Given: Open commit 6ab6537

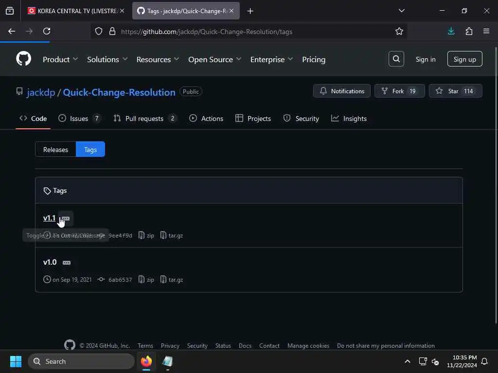Looking at the screenshot, I should pos(115,279).
